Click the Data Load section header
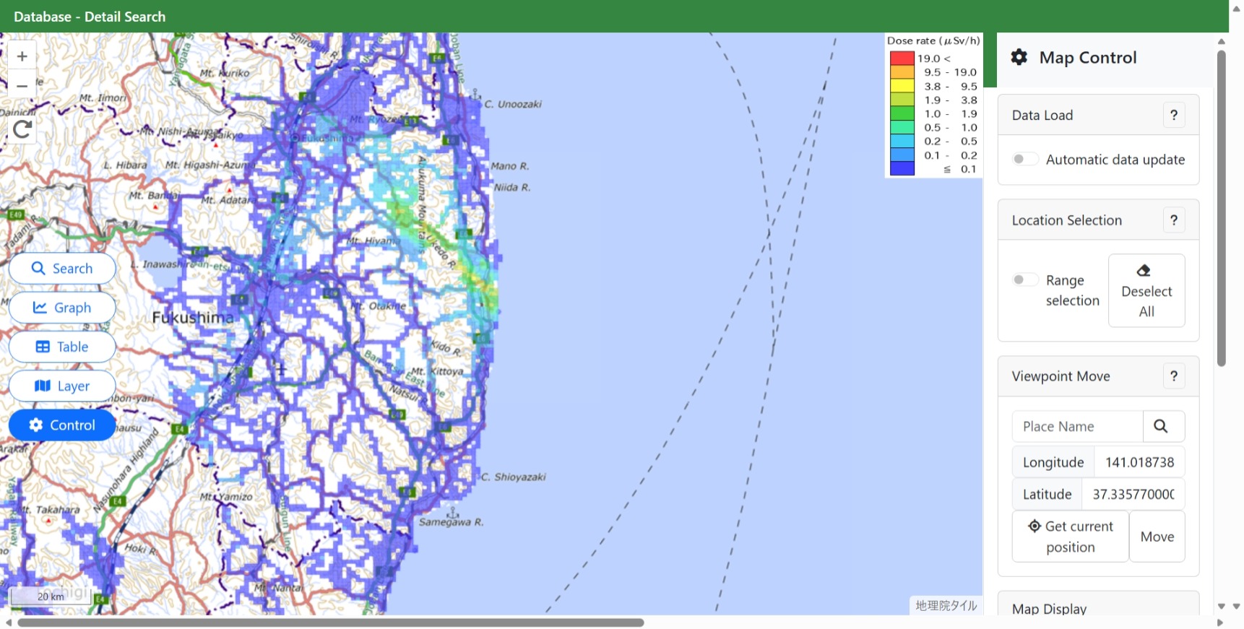Viewport: 1244px width, 629px height. [1098, 115]
